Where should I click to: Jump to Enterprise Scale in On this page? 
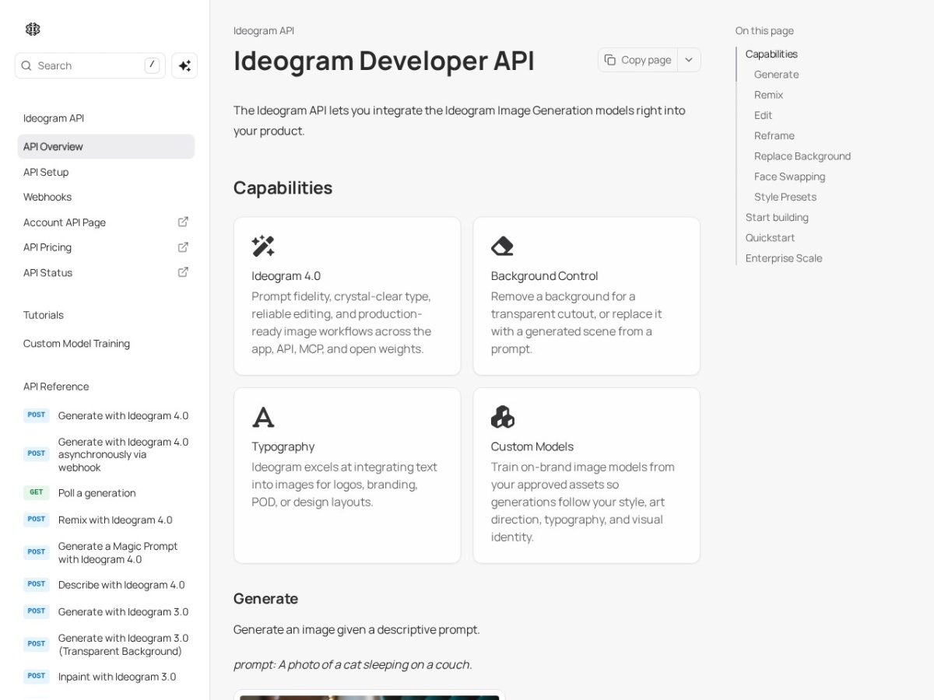pos(784,258)
